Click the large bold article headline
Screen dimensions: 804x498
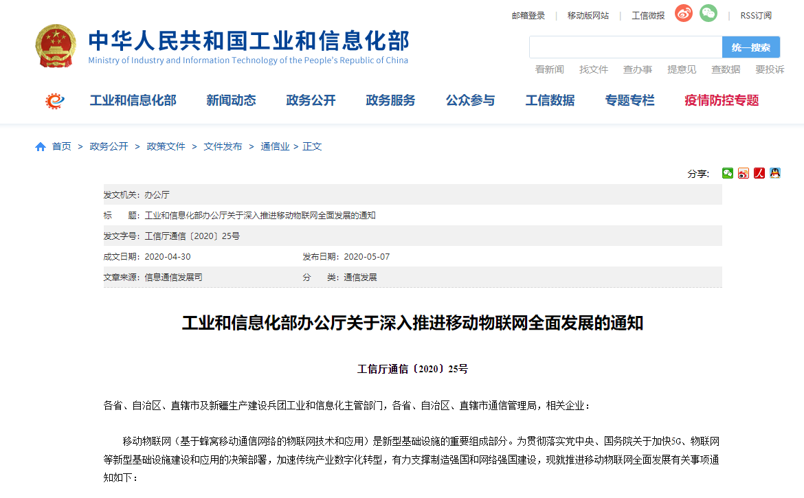click(413, 324)
